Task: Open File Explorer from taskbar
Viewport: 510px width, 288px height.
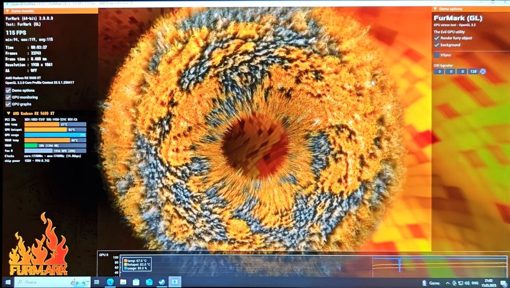Action: (123, 282)
